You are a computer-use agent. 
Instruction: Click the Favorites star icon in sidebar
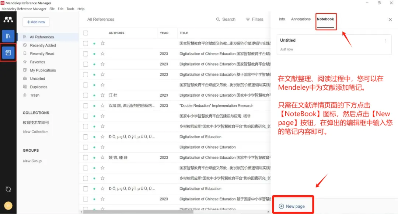tap(25, 62)
